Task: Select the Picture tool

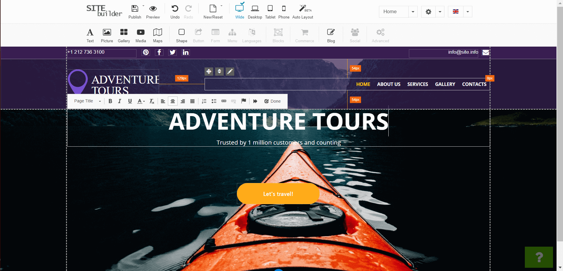Action: pos(107,35)
